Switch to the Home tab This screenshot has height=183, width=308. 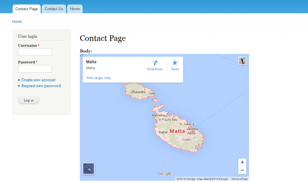point(75,9)
